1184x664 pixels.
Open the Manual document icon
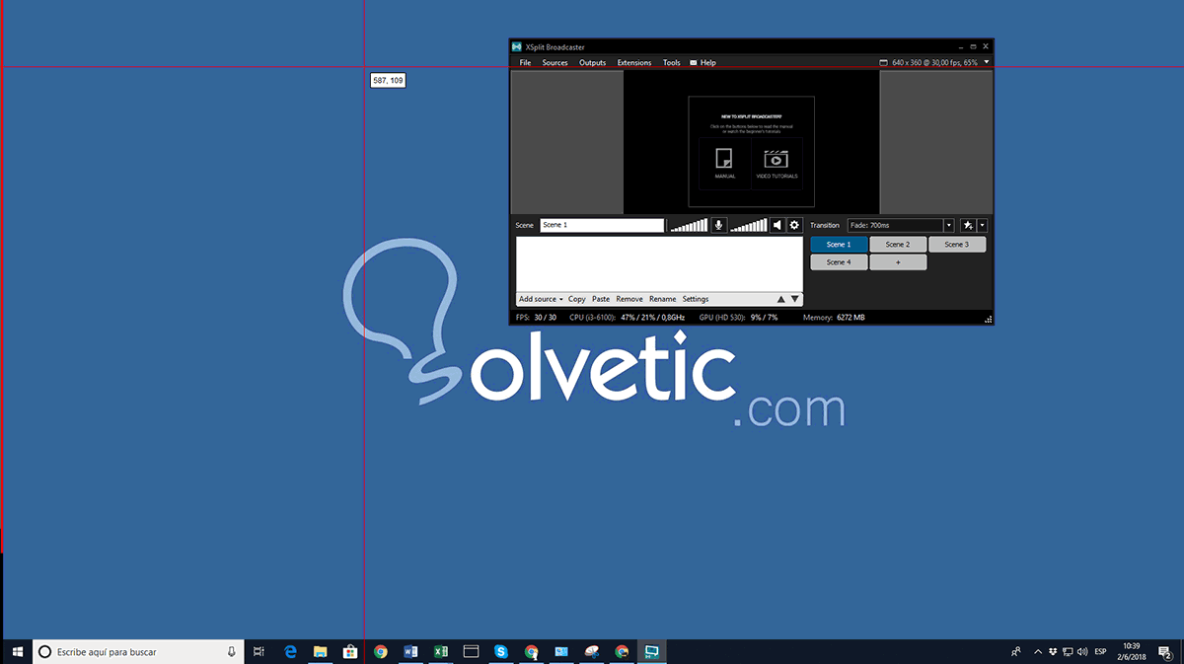[725, 158]
